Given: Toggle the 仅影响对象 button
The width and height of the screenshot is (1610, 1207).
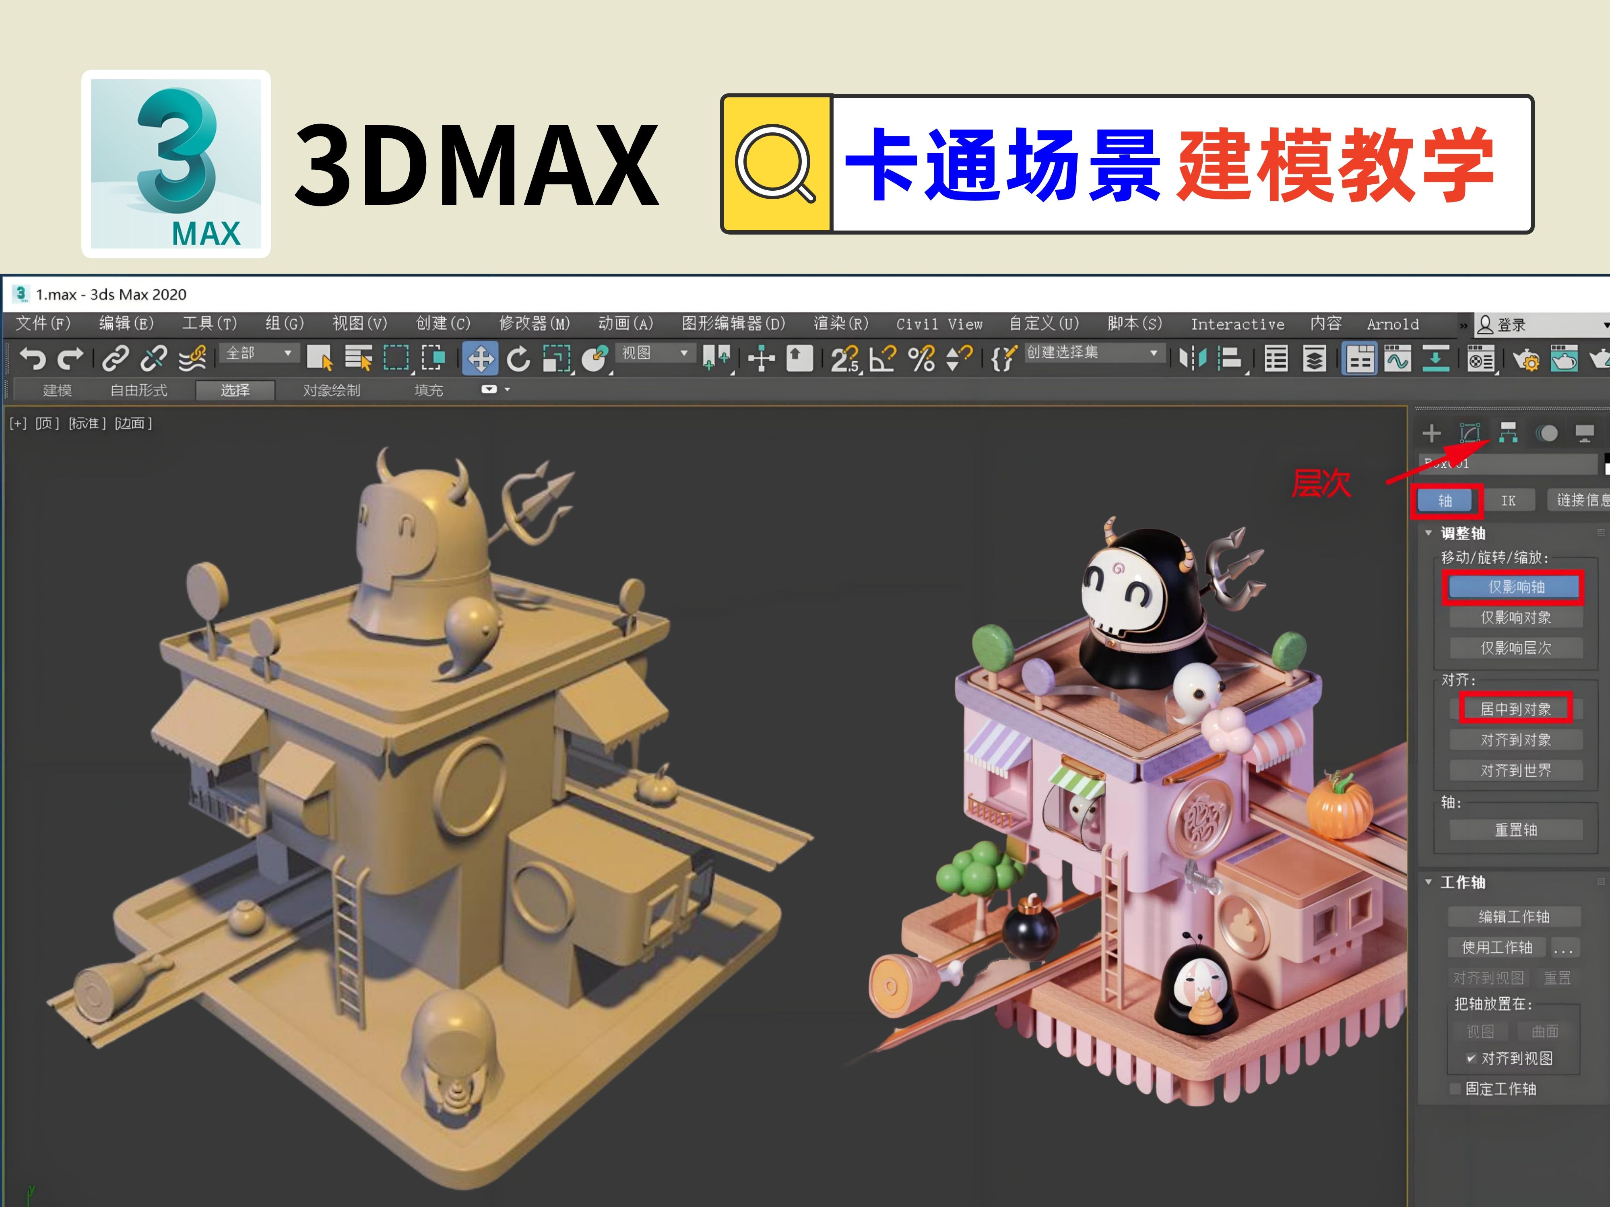Looking at the screenshot, I should click(x=1515, y=618).
